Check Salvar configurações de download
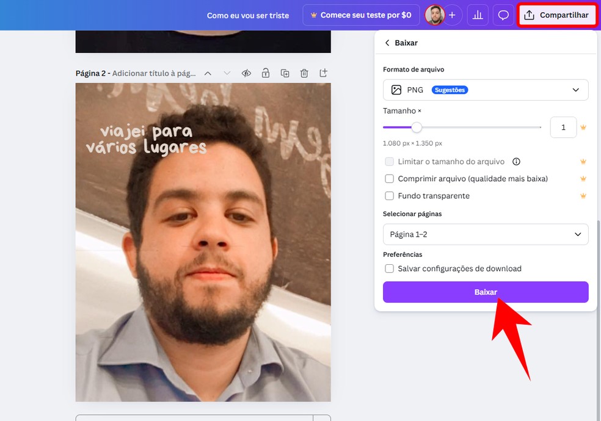601x421 pixels. 389,268
